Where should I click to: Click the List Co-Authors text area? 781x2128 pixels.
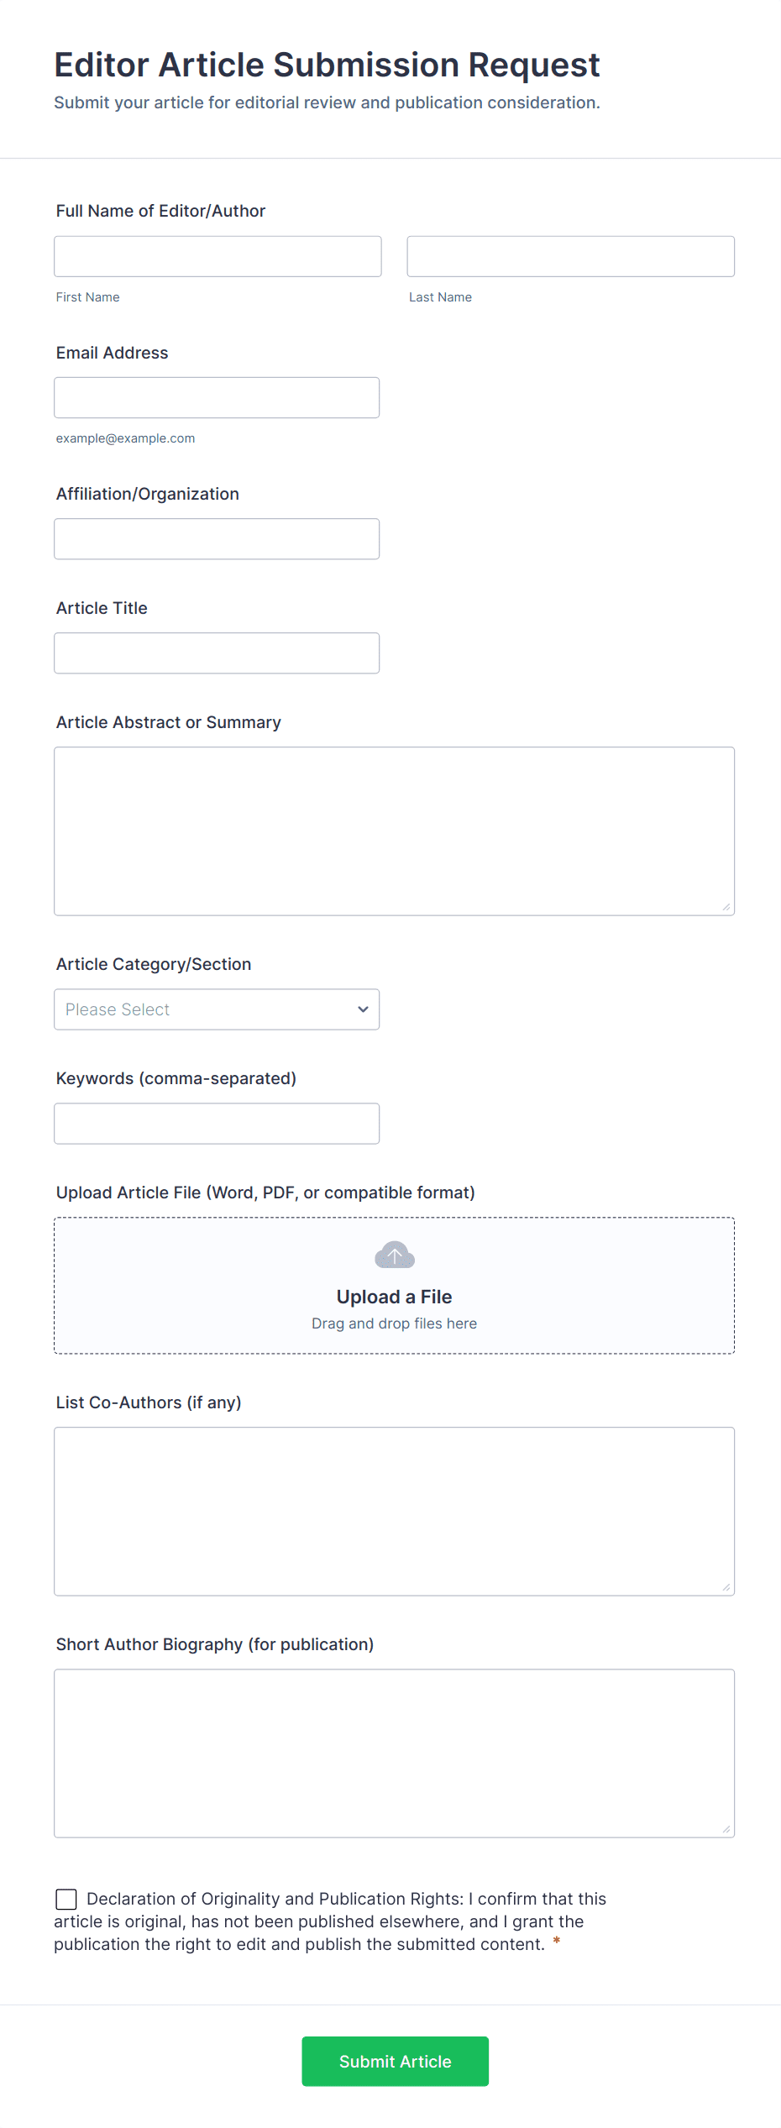coord(394,1511)
